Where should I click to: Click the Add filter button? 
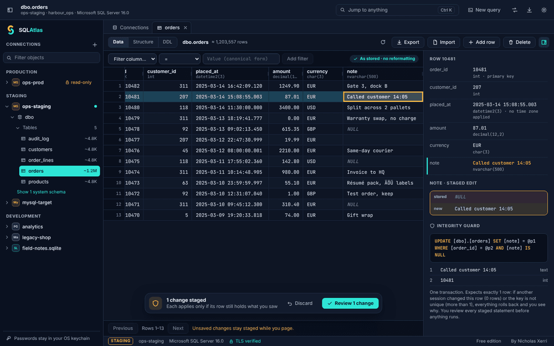click(297, 59)
